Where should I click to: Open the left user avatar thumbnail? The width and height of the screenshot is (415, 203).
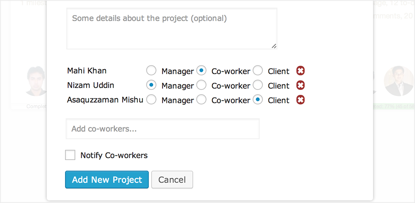pos(36,81)
